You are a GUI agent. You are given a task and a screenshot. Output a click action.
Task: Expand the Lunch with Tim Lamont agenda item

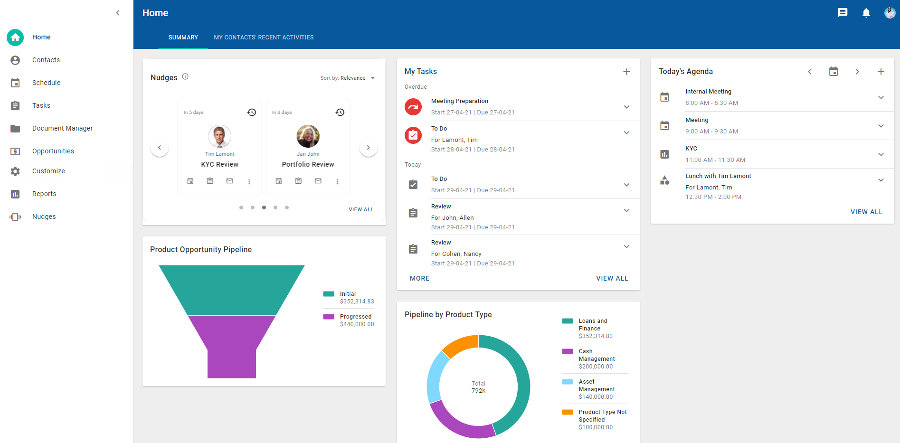(881, 180)
